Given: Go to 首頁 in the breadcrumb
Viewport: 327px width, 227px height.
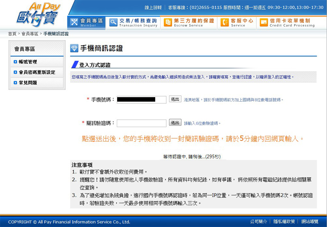Looking at the screenshot, I should 12,34.
